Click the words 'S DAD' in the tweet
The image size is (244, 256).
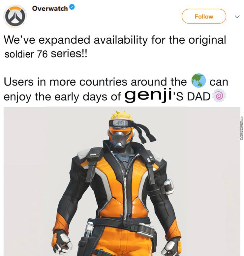(193, 97)
